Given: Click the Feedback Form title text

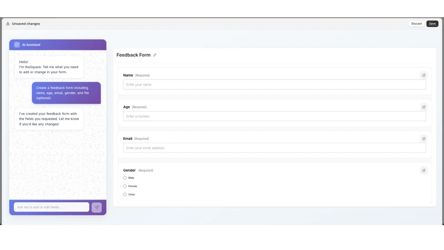Looking at the screenshot, I should point(133,55).
